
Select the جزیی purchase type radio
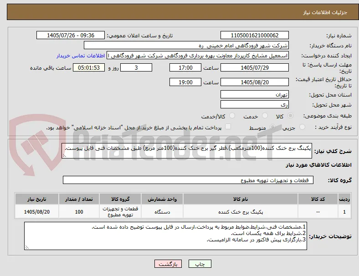pyautogui.click(x=302, y=127)
